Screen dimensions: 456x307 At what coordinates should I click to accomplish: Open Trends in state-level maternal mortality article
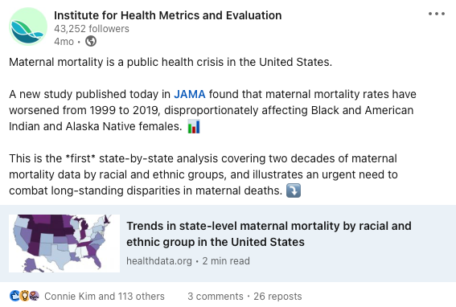click(x=269, y=234)
